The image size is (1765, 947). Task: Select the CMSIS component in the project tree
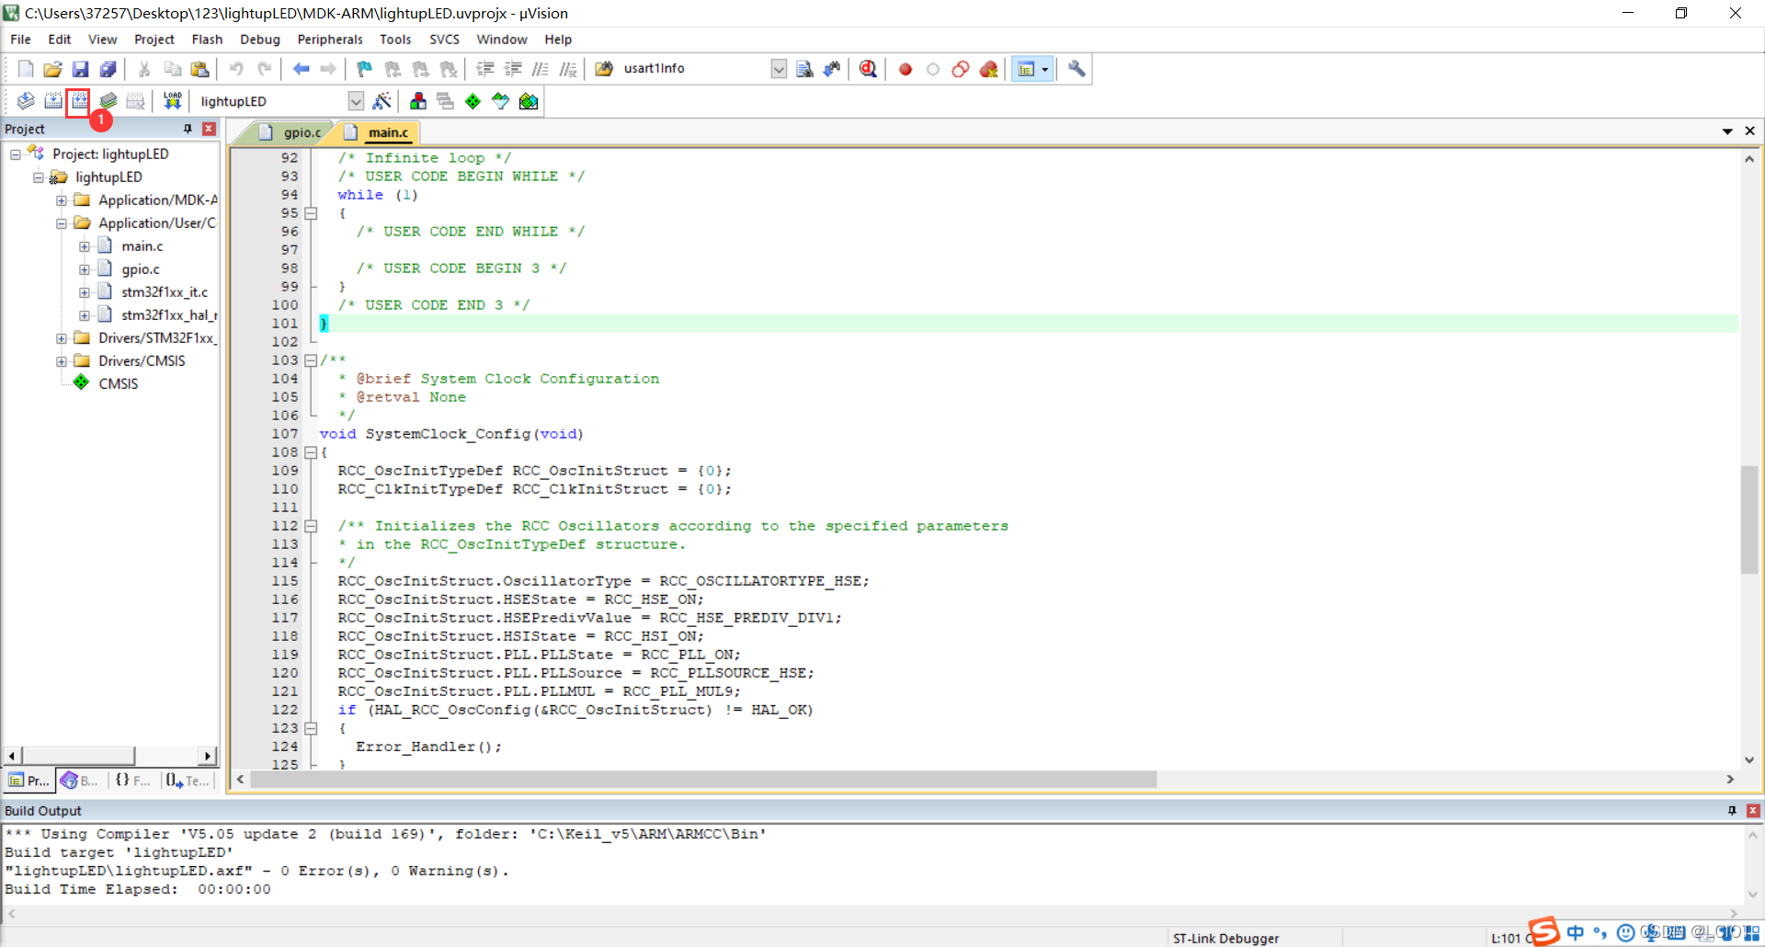[x=118, y=384]
